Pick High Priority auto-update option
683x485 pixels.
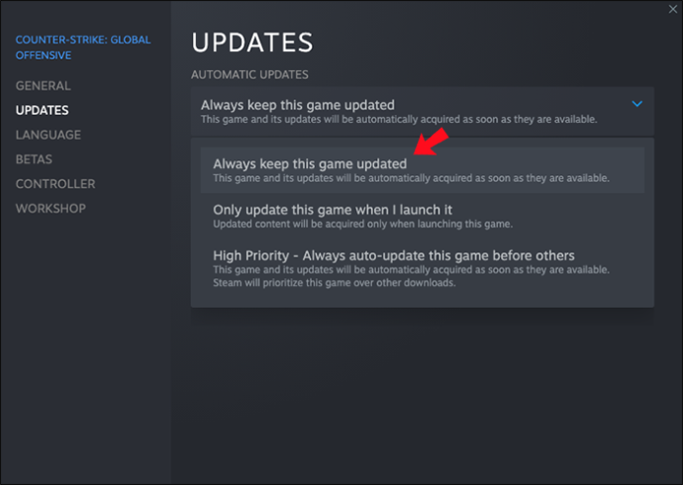(422, 268)
